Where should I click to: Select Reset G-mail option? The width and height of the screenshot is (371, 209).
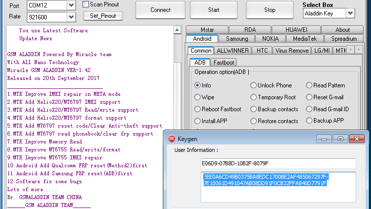pyautogui.click(x=309, y=97)
